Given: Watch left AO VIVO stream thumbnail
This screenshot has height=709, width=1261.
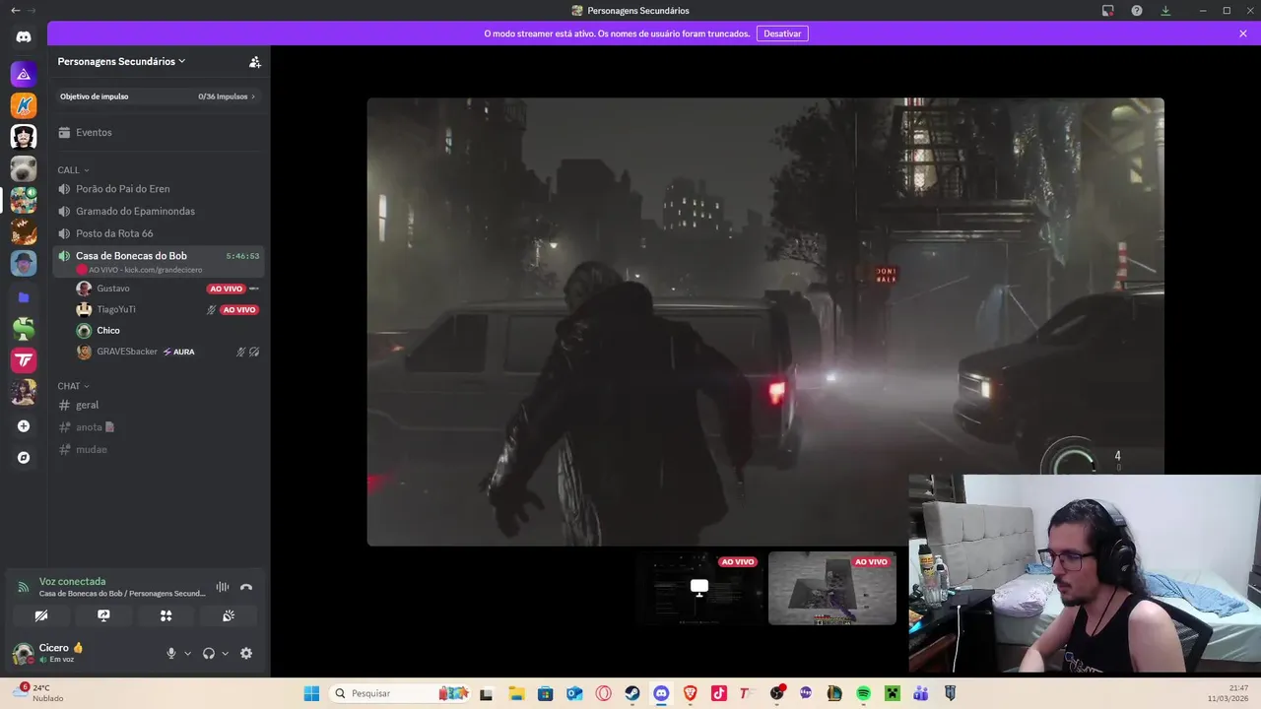Looking at the screenshot, I should 699,588.
